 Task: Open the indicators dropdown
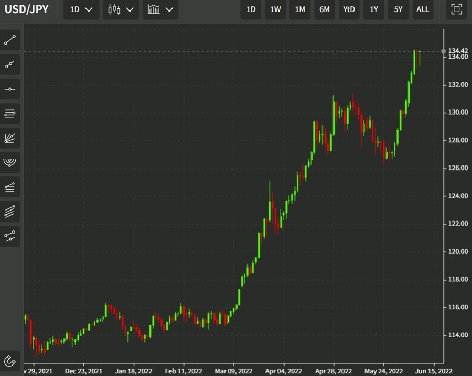pos(160,9)
